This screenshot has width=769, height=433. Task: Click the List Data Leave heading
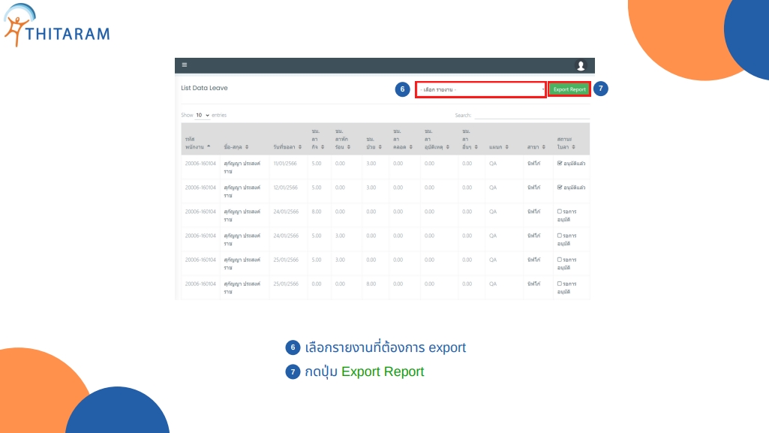204,88
